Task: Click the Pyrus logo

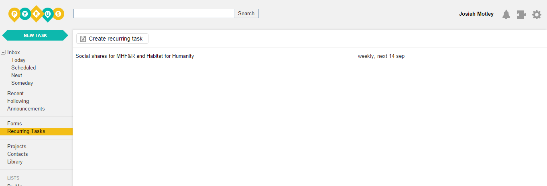Action: 36,14
